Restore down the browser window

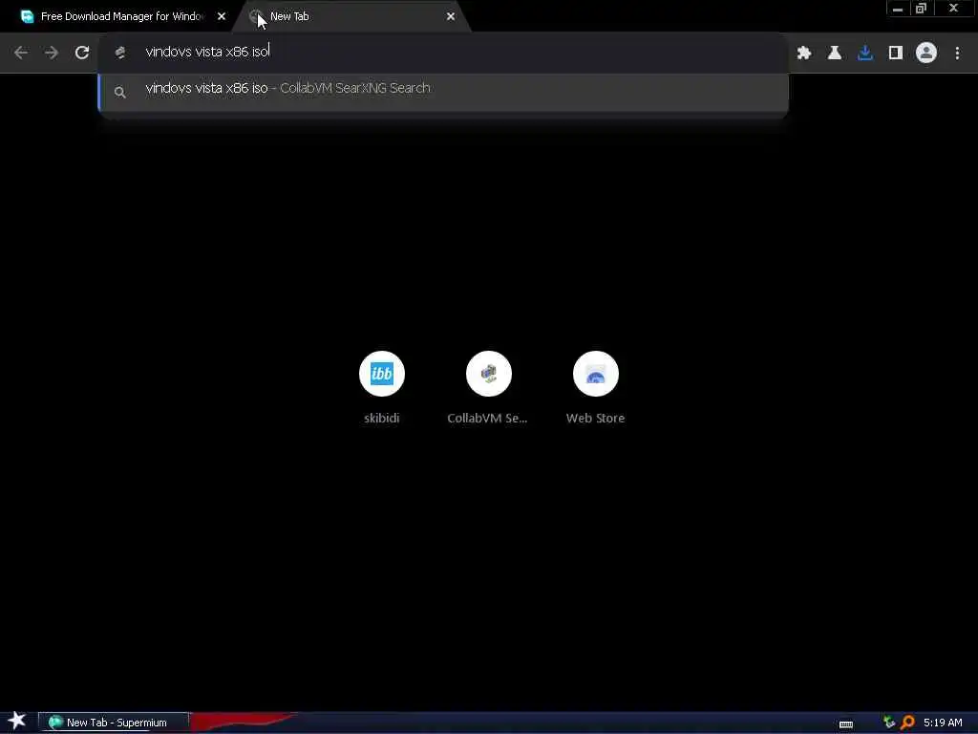coord(922,9)
